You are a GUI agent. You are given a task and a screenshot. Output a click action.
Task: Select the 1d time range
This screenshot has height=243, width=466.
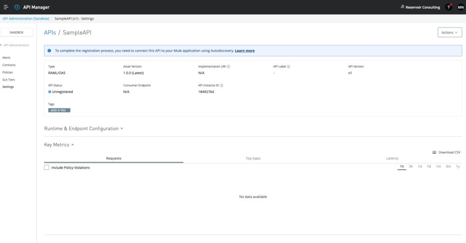pos(420,167)
